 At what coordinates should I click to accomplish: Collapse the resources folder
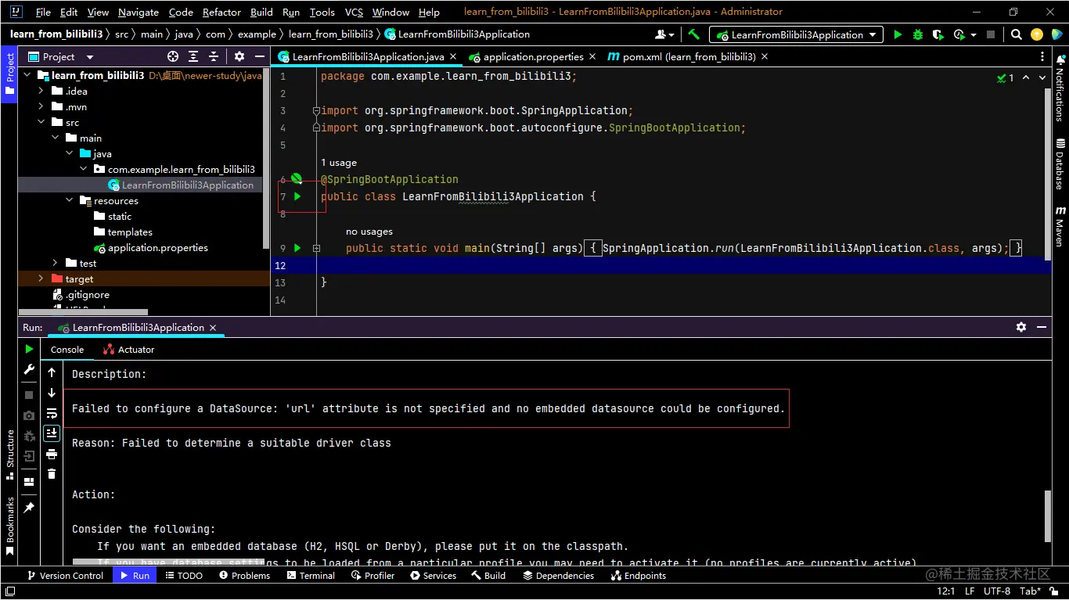pyautogui.click(x=69, y=200)
